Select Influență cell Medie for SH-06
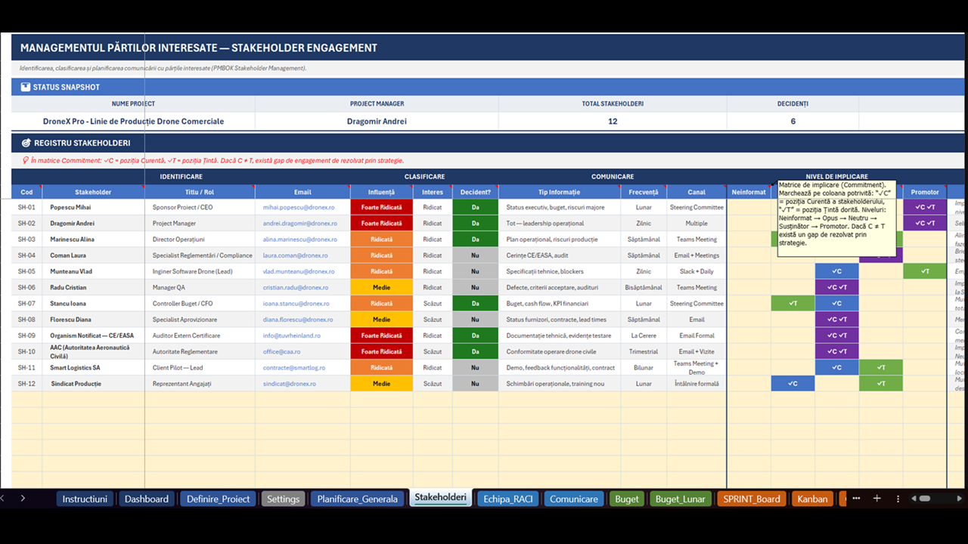 point(381,288)
